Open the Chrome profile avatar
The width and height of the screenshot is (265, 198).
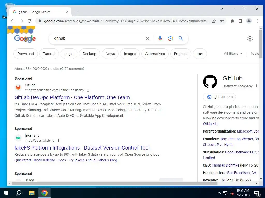click(x=249, y=21)
